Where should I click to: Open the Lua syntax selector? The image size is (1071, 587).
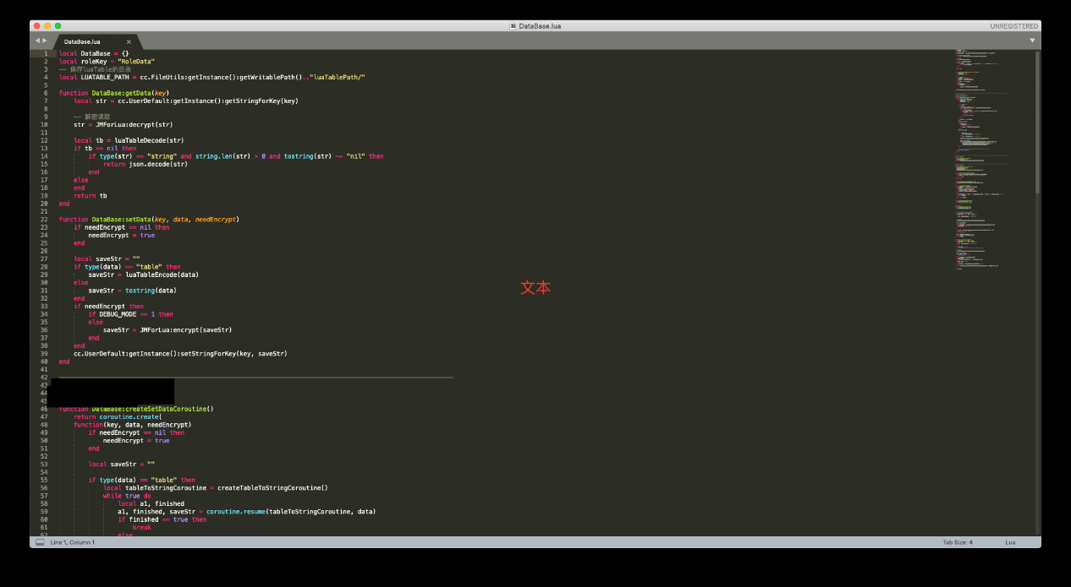[x=1010, y=542]
